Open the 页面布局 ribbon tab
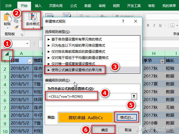This screenshot has width=179, height=134. pyautogui.click(x=56, y=6)
